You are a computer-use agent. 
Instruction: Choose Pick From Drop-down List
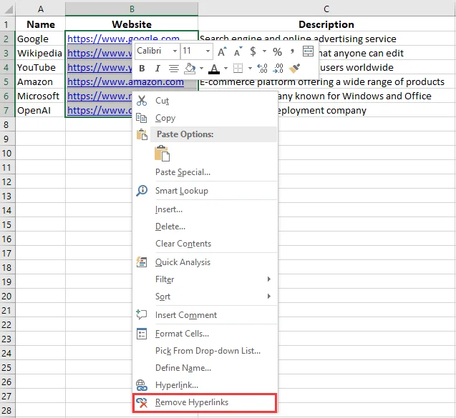(205, 351)
